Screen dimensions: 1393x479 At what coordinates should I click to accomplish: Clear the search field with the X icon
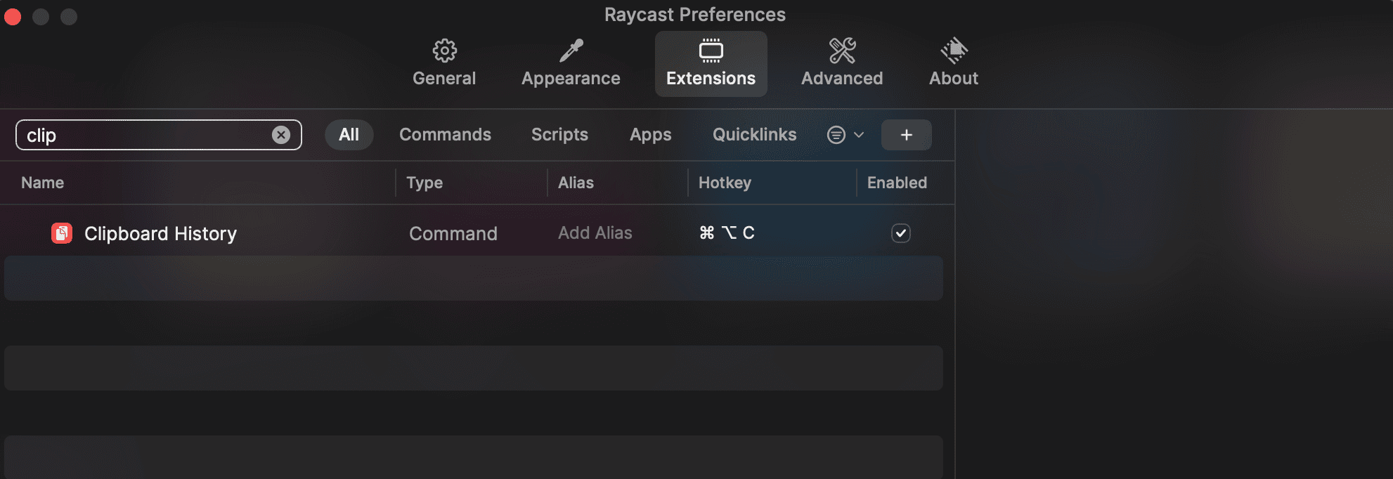click(x=281, y=135)
